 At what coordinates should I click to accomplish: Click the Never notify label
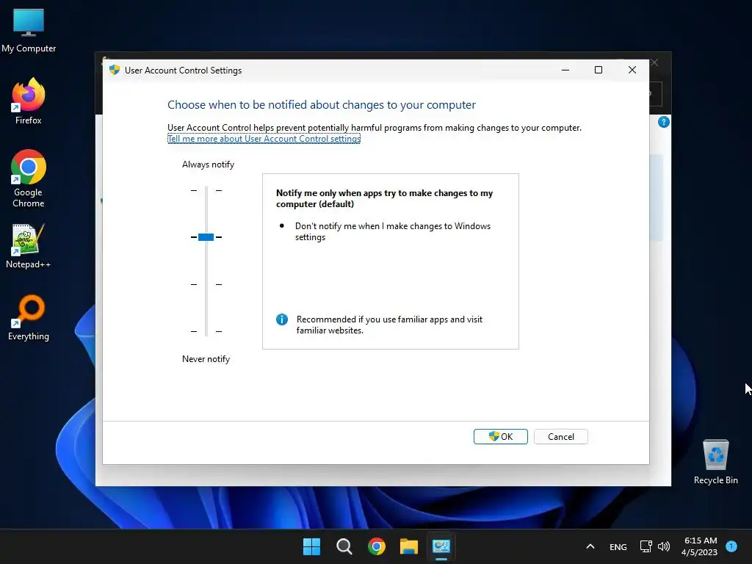tap(206, 358)
